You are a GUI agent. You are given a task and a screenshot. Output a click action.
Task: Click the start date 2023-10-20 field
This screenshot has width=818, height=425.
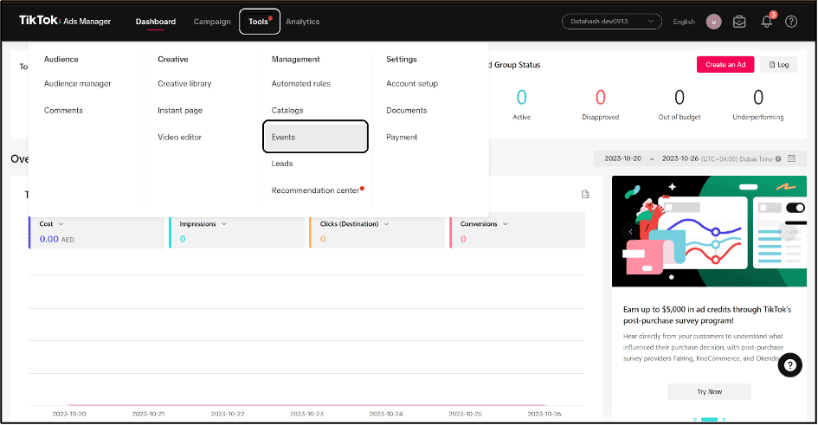point(622,158)
